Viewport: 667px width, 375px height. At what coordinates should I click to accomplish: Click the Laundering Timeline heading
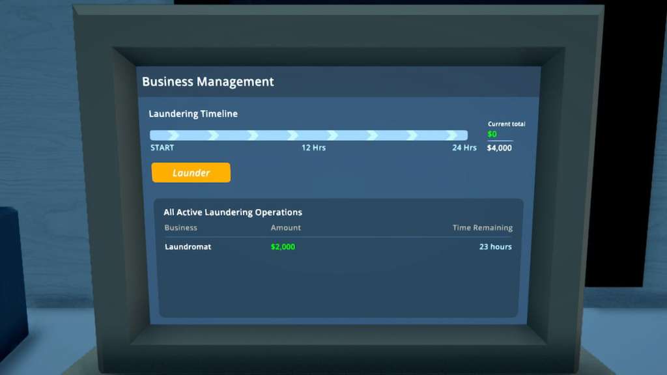coord(193,114)
